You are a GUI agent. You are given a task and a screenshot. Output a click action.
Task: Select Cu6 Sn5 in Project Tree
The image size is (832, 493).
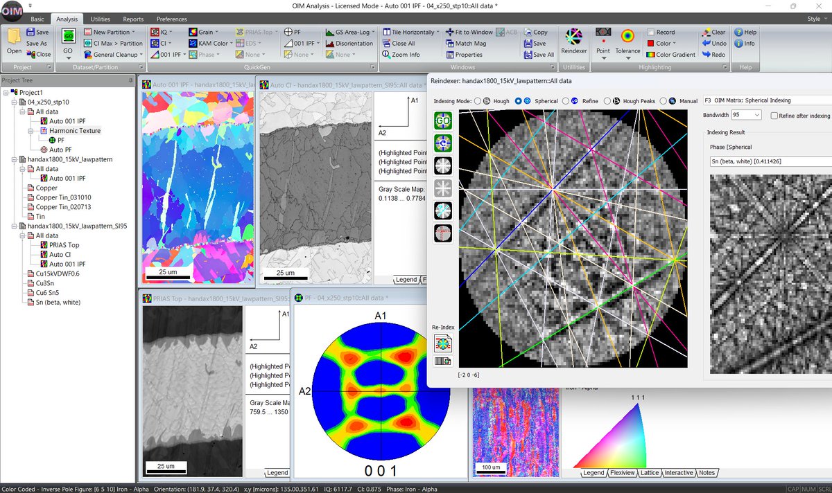click(x=47, y=293)
